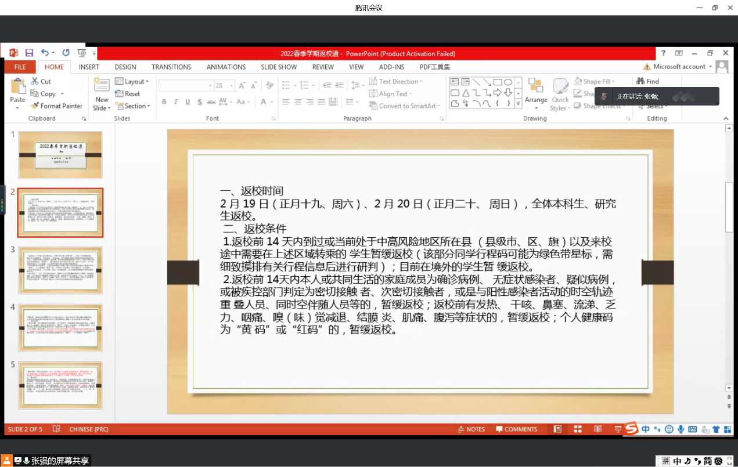The width and height of the screenshot is (738, 467).
Task: Switch to the TRANSITIONS ribbon tab
Action: click(x=171, y=67)
